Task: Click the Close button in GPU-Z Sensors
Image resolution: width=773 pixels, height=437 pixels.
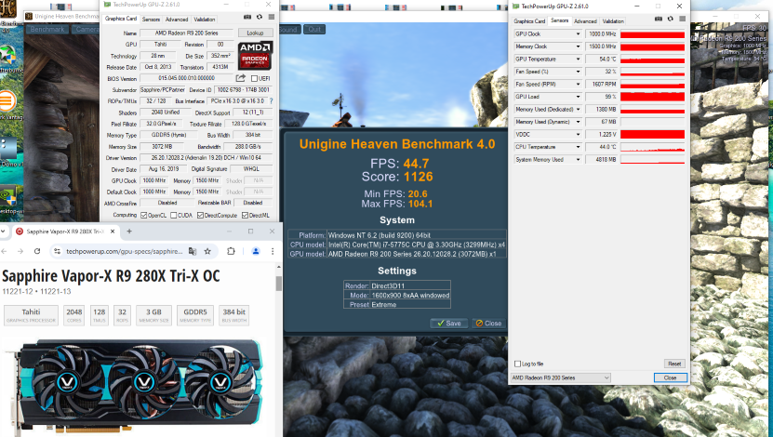Action: (670, 377)
